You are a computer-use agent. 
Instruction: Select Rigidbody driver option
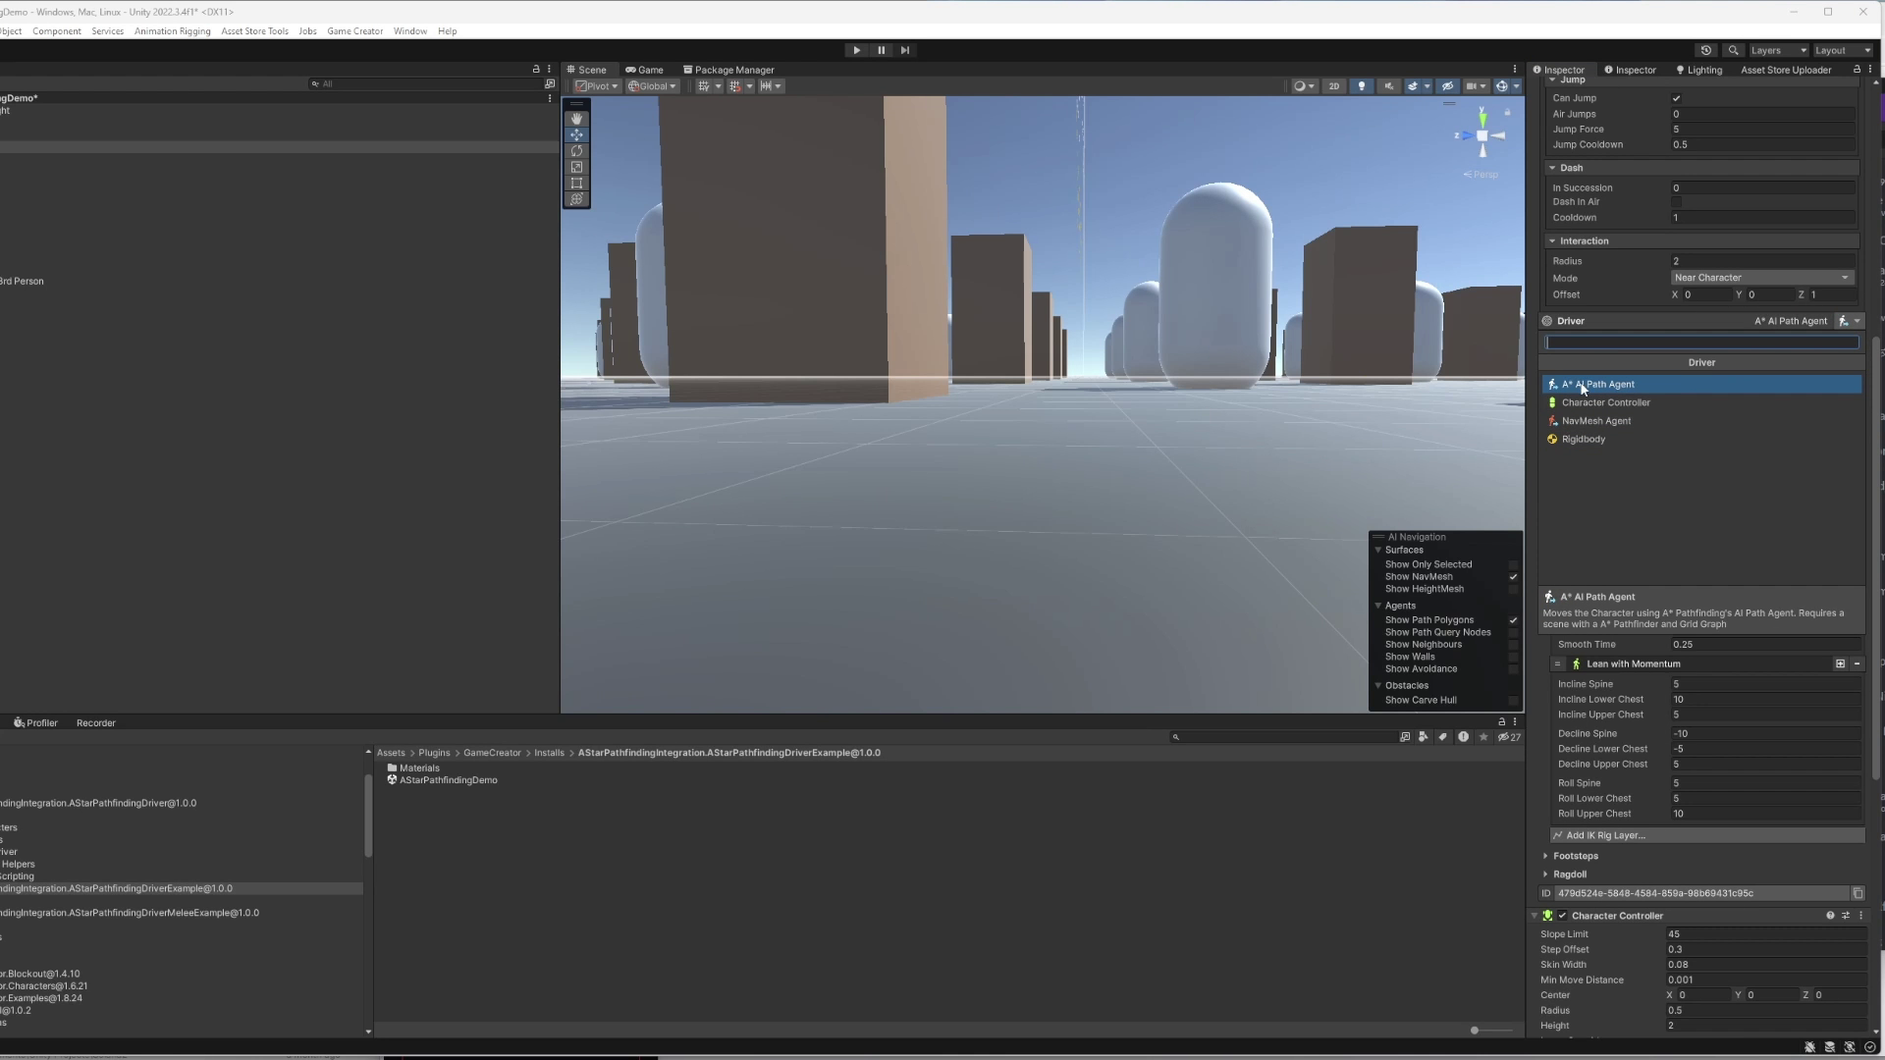click(x=1700, y=440)
